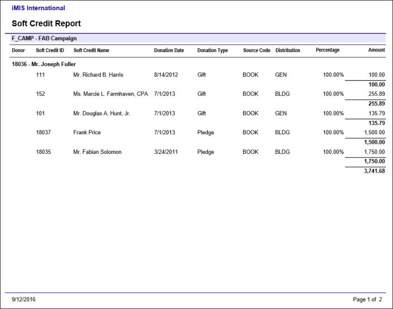Click the bold subtotal 135.79
The width and height of the screenshot is (393, 309).
point(377,123)
